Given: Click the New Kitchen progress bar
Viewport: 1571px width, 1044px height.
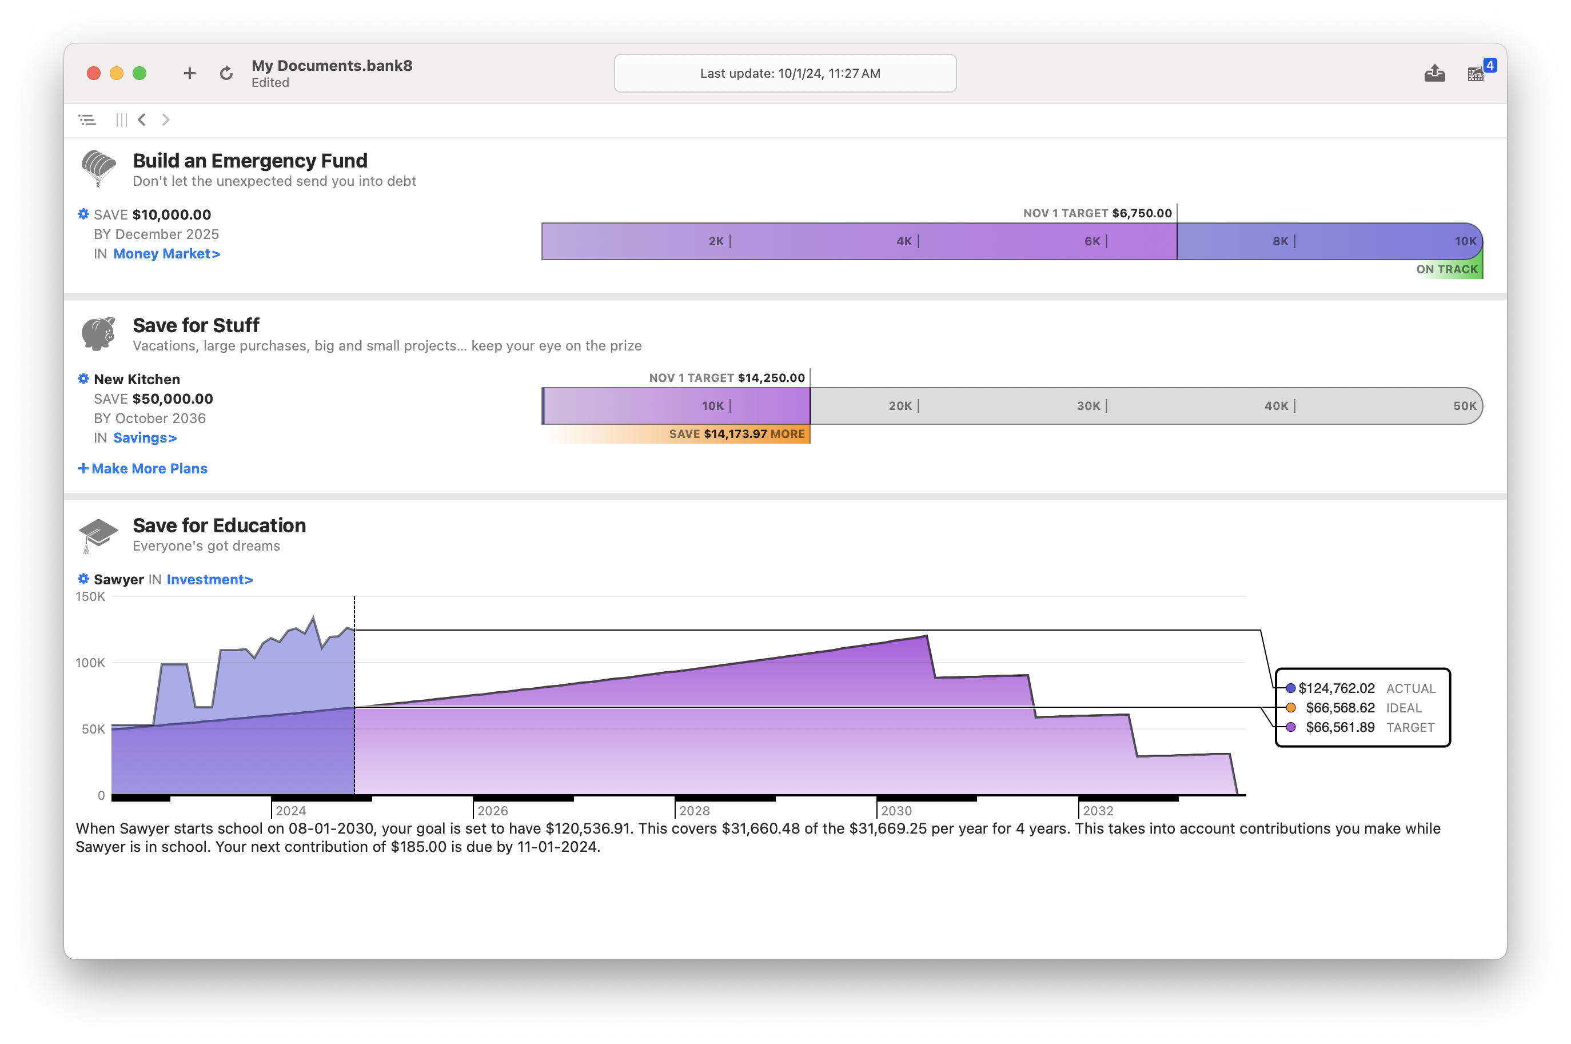Looking at the screenshot, I should (x=1012, y=405).
